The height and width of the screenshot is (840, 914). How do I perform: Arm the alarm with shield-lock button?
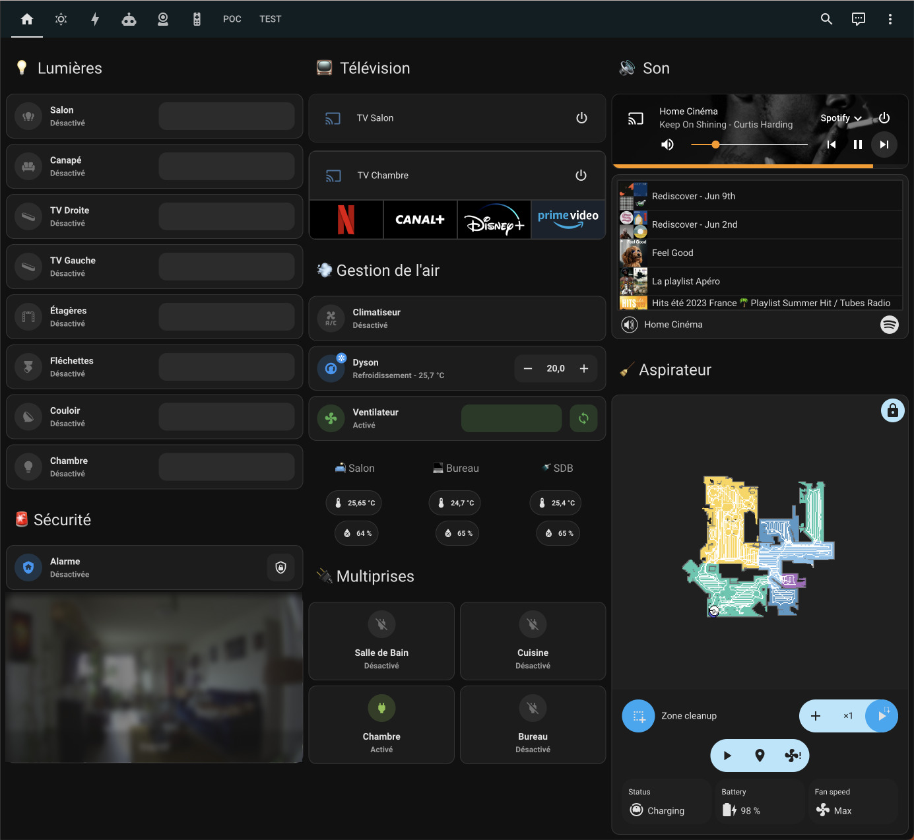[280, 567]
